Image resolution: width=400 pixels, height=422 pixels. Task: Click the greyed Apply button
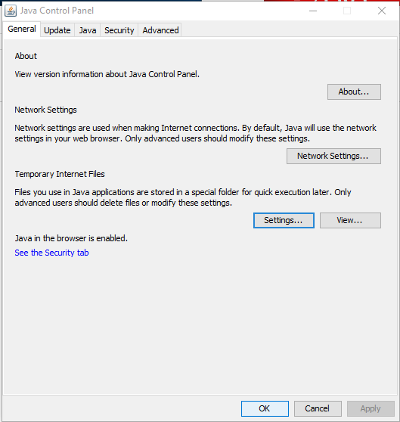pyautogui.click(x=371, y=408)
